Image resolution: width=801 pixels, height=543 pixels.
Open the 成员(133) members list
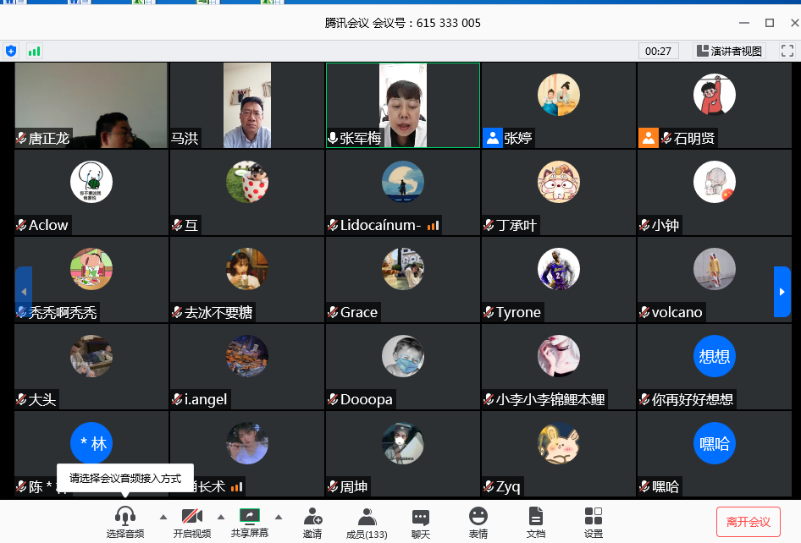coord(367,521)
